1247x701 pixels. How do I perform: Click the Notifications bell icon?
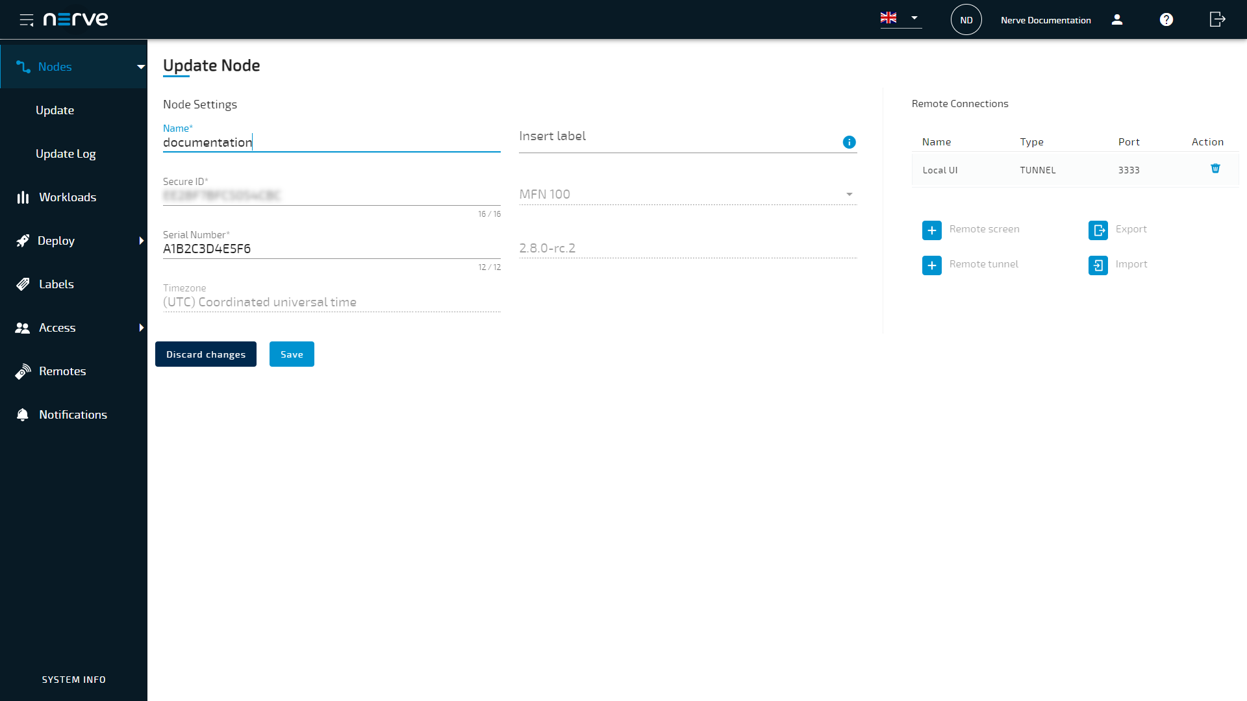(22, 414)
